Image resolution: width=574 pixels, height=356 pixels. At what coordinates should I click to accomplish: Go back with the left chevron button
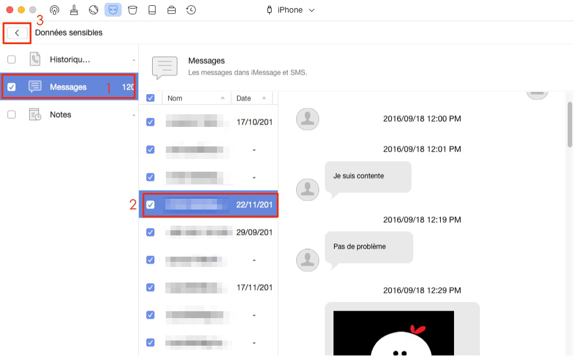click(17, 33)
